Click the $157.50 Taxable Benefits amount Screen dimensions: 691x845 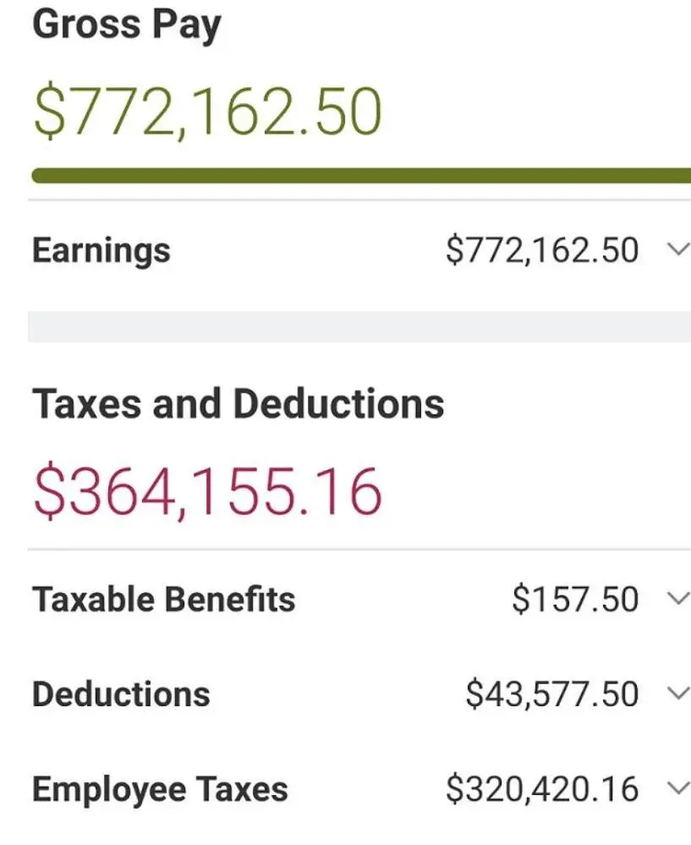coord(575,600)
